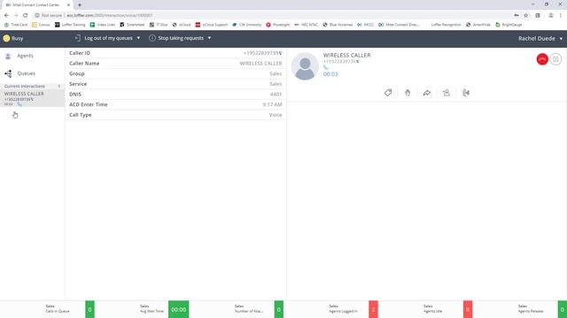
Task: End the call with the red hang-up button
Action: pos(542,59)
